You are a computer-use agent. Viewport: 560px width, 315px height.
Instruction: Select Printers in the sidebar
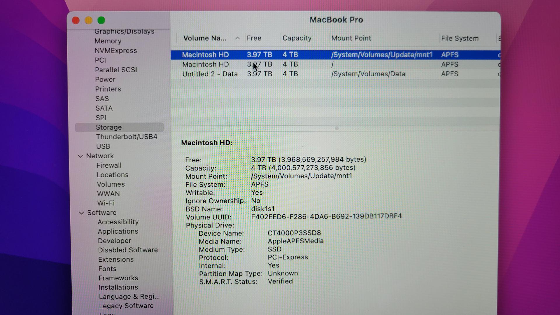click(x=108, y=89)
